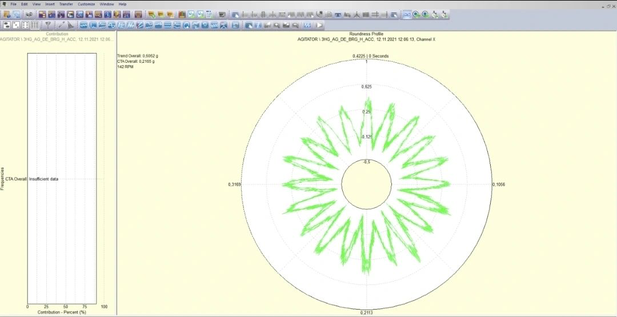This screenshot has height=317, width=617.
Task: Select the six-dot layout icon
Action: (x=25, y=25)
